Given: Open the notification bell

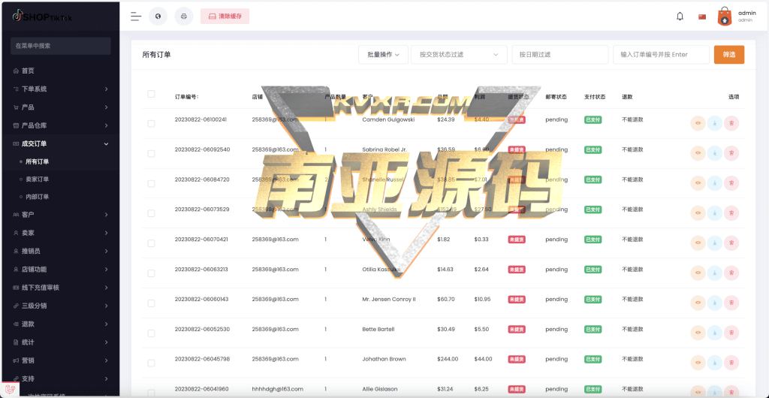Looking at the screenshot, I should [x=680, y=17].
